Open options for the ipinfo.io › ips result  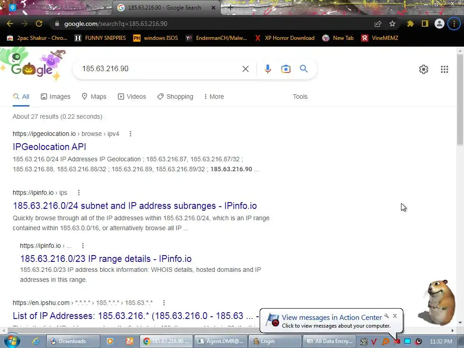[x=79, y=193]
